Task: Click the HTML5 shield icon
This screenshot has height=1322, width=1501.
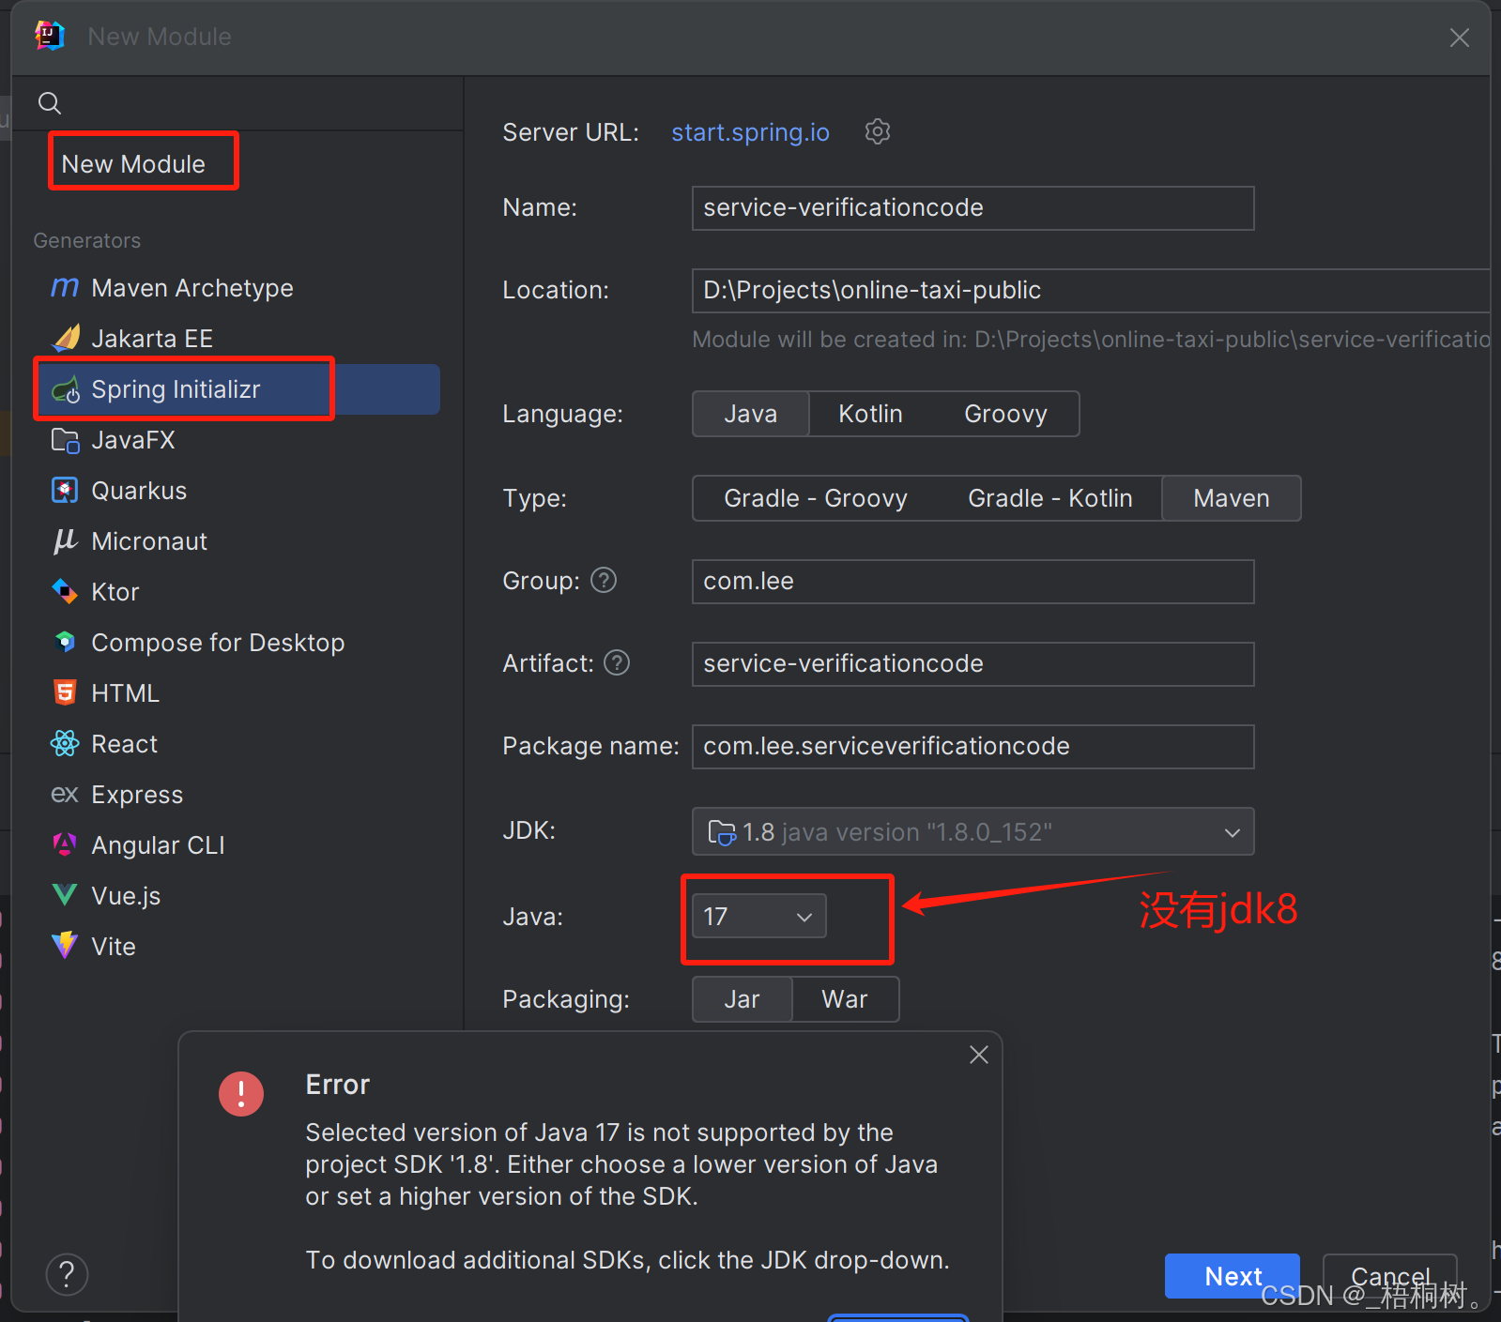Action: point(65,693)
